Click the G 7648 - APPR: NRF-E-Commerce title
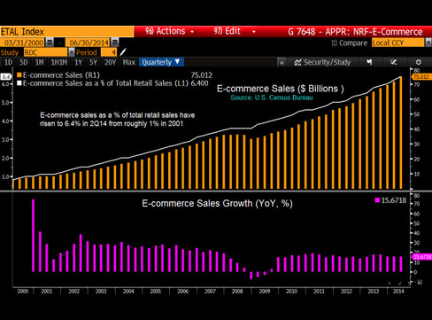This screenshot has width=432, height=320. pyautogui.click(x=355, y=32)
